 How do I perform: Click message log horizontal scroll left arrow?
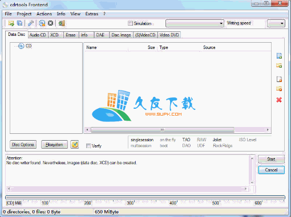point(9,189)
